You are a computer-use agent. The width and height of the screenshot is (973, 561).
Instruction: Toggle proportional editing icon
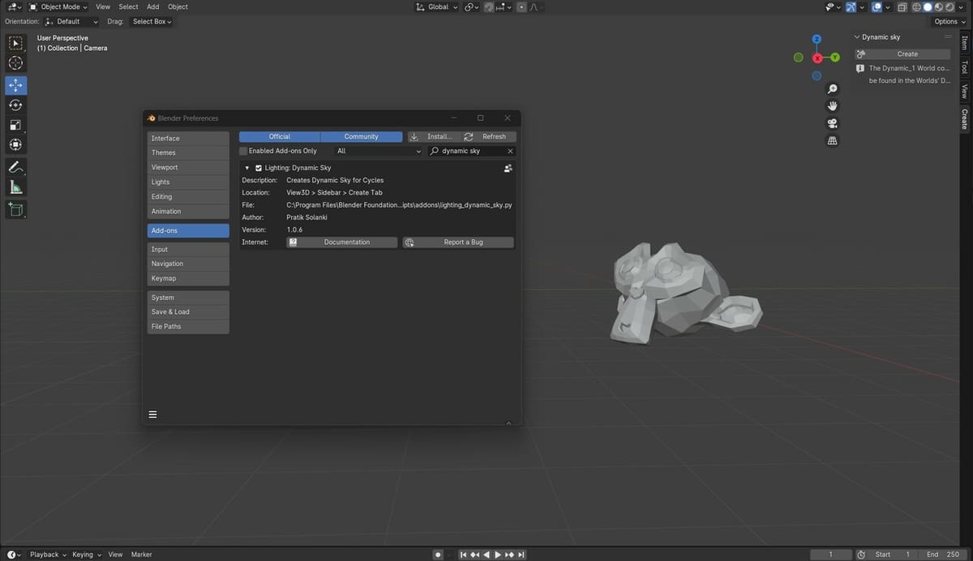tap(521, 7)
